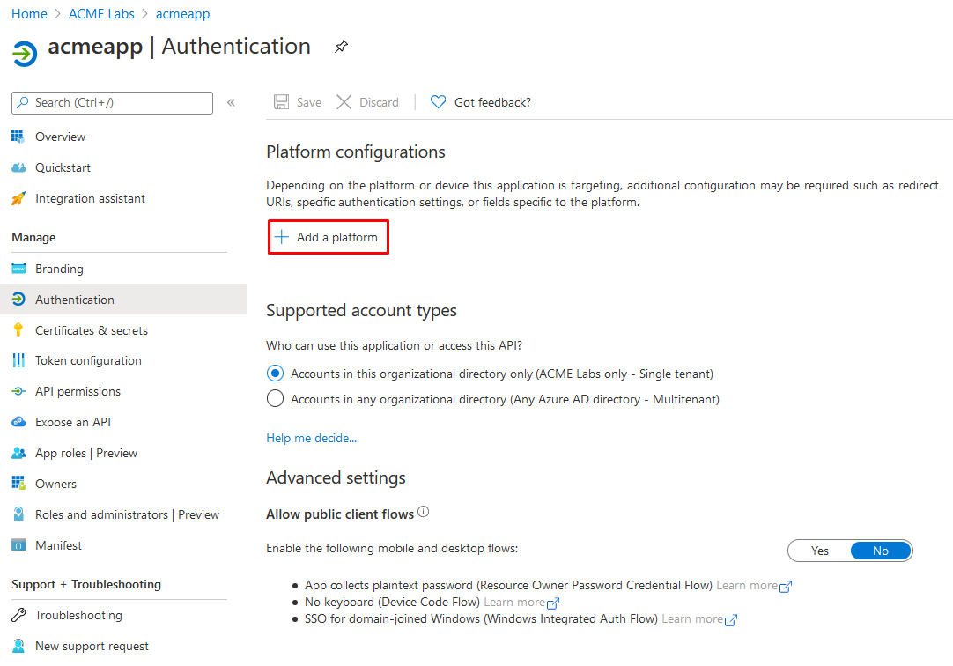Viewport: 953px width, 666px height.
Task: Click the plus icon on Add a platform
Action: [282, 237]
